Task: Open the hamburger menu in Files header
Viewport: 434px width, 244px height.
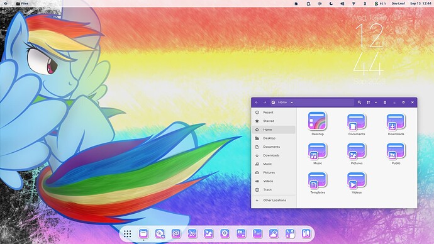Action: pyautogui.click(x=385, y=103)
